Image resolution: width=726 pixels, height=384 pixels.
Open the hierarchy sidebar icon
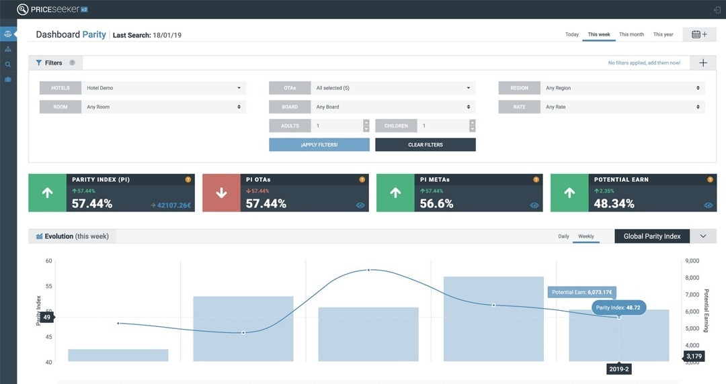click(8, 49)
